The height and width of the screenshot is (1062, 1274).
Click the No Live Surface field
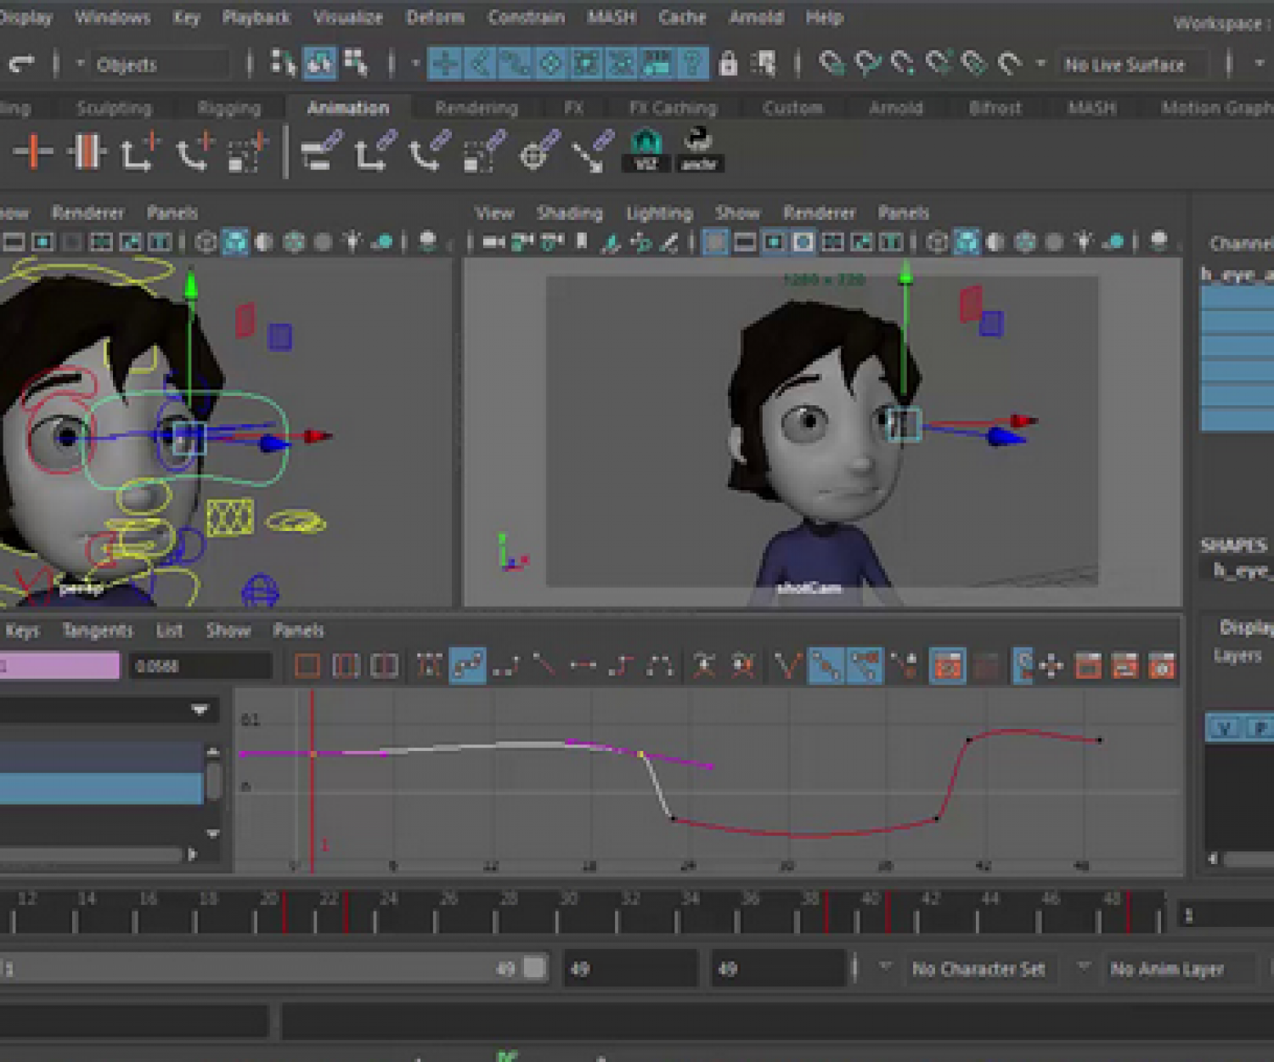pyautogui.click(x=1125, y=65)
